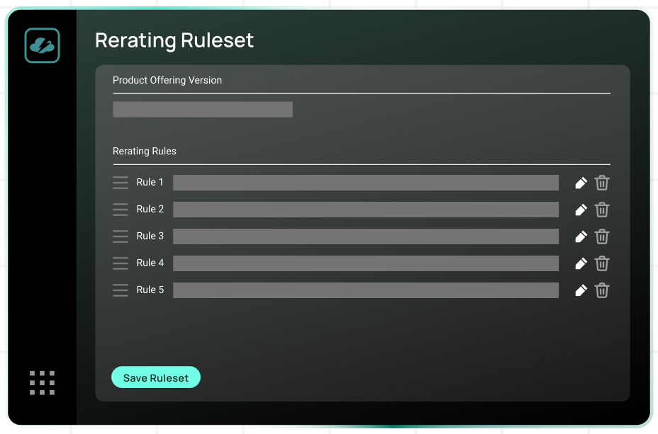Click the cloud logo icon in sidebar
Screen dimensions: 658x434
coord(42,45)
